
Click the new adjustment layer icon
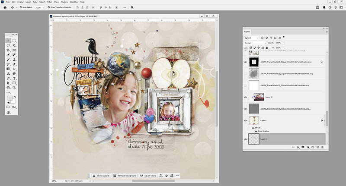click(x=308, y=147)
